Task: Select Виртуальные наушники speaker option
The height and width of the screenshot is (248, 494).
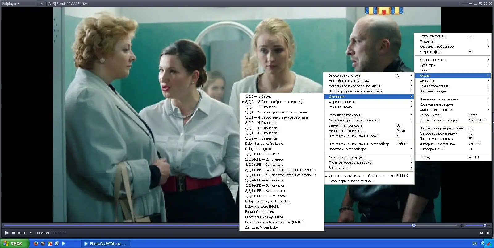Action: 282,217
